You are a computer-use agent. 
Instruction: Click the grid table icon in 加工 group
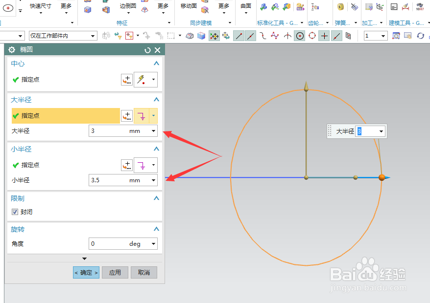pos(369,7)
